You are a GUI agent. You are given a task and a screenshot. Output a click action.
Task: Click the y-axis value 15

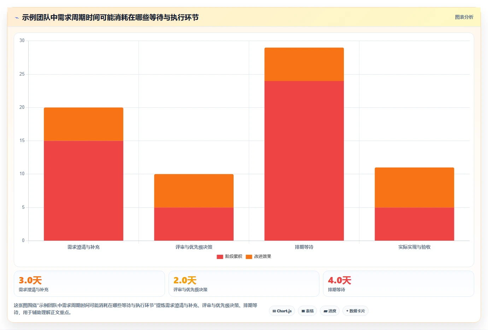pyautogui.click(x=22, y=141)
